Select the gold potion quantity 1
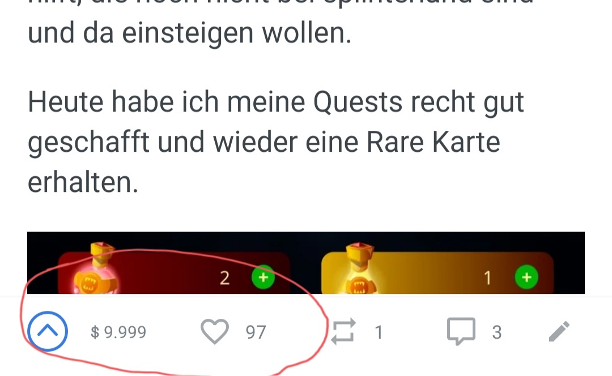 click(487, 278)
